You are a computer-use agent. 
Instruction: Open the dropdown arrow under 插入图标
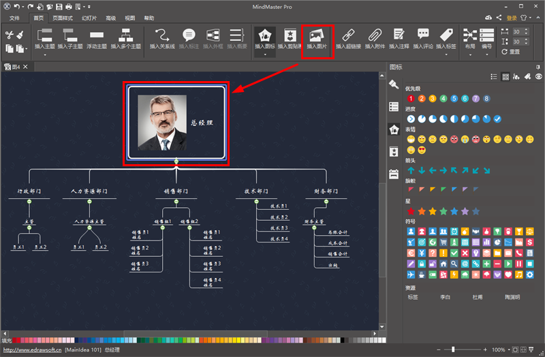tap(265, 55)
